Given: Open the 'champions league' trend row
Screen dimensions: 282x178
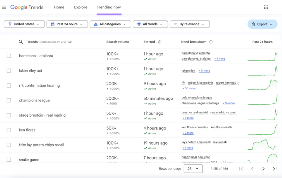Looking at the screenshot, I should click(x=34, y=100).
